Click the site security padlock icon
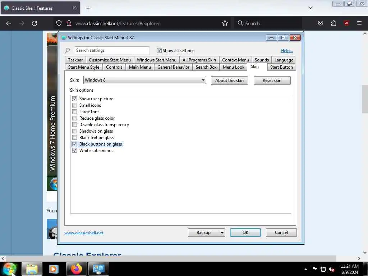The height and width of the screenshot is (276, 368). [x=69, y=23]
